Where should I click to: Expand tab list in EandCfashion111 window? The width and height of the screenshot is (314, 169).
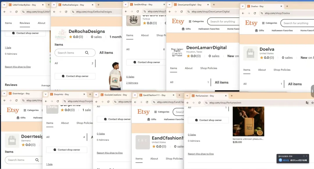click(135, 95)
